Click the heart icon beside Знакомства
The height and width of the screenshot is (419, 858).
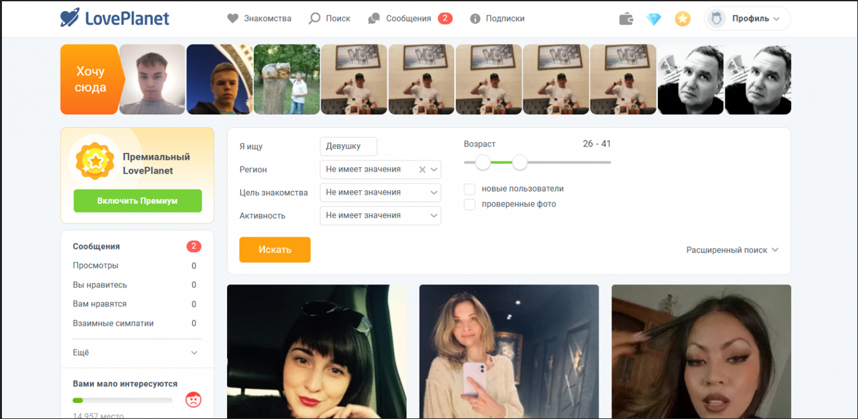pyautogui.click(x=233, y=19)
